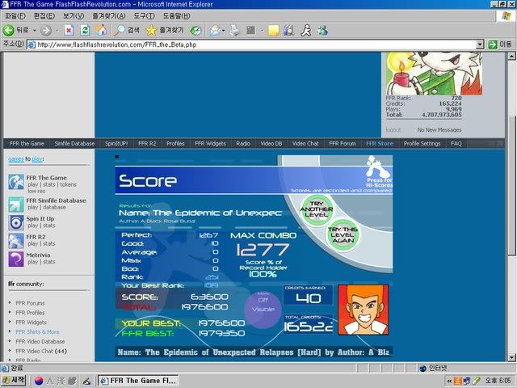Open the Profile Settings nav tab
517x388 pixels.
422,143
